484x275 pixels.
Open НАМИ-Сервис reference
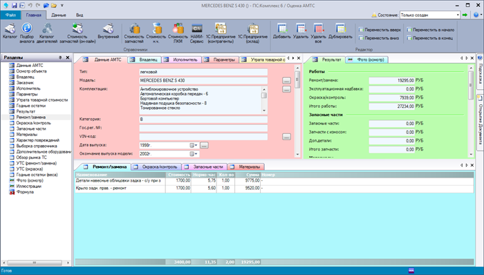pyautogui.click(x=196, y=32)
